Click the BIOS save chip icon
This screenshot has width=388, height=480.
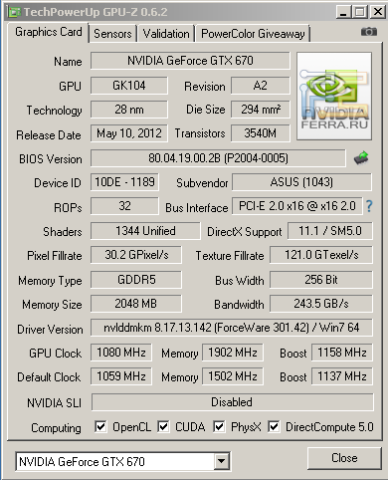pos(361,158)
